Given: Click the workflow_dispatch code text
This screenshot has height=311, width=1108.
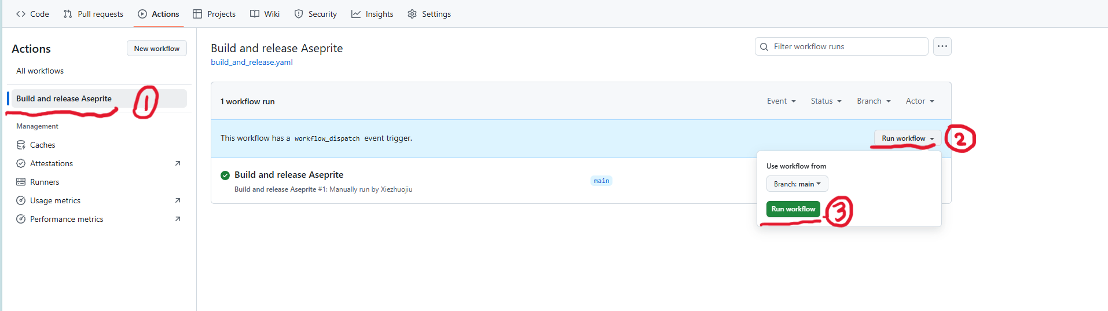Looking at the screenshot, I should pos(327,138).
